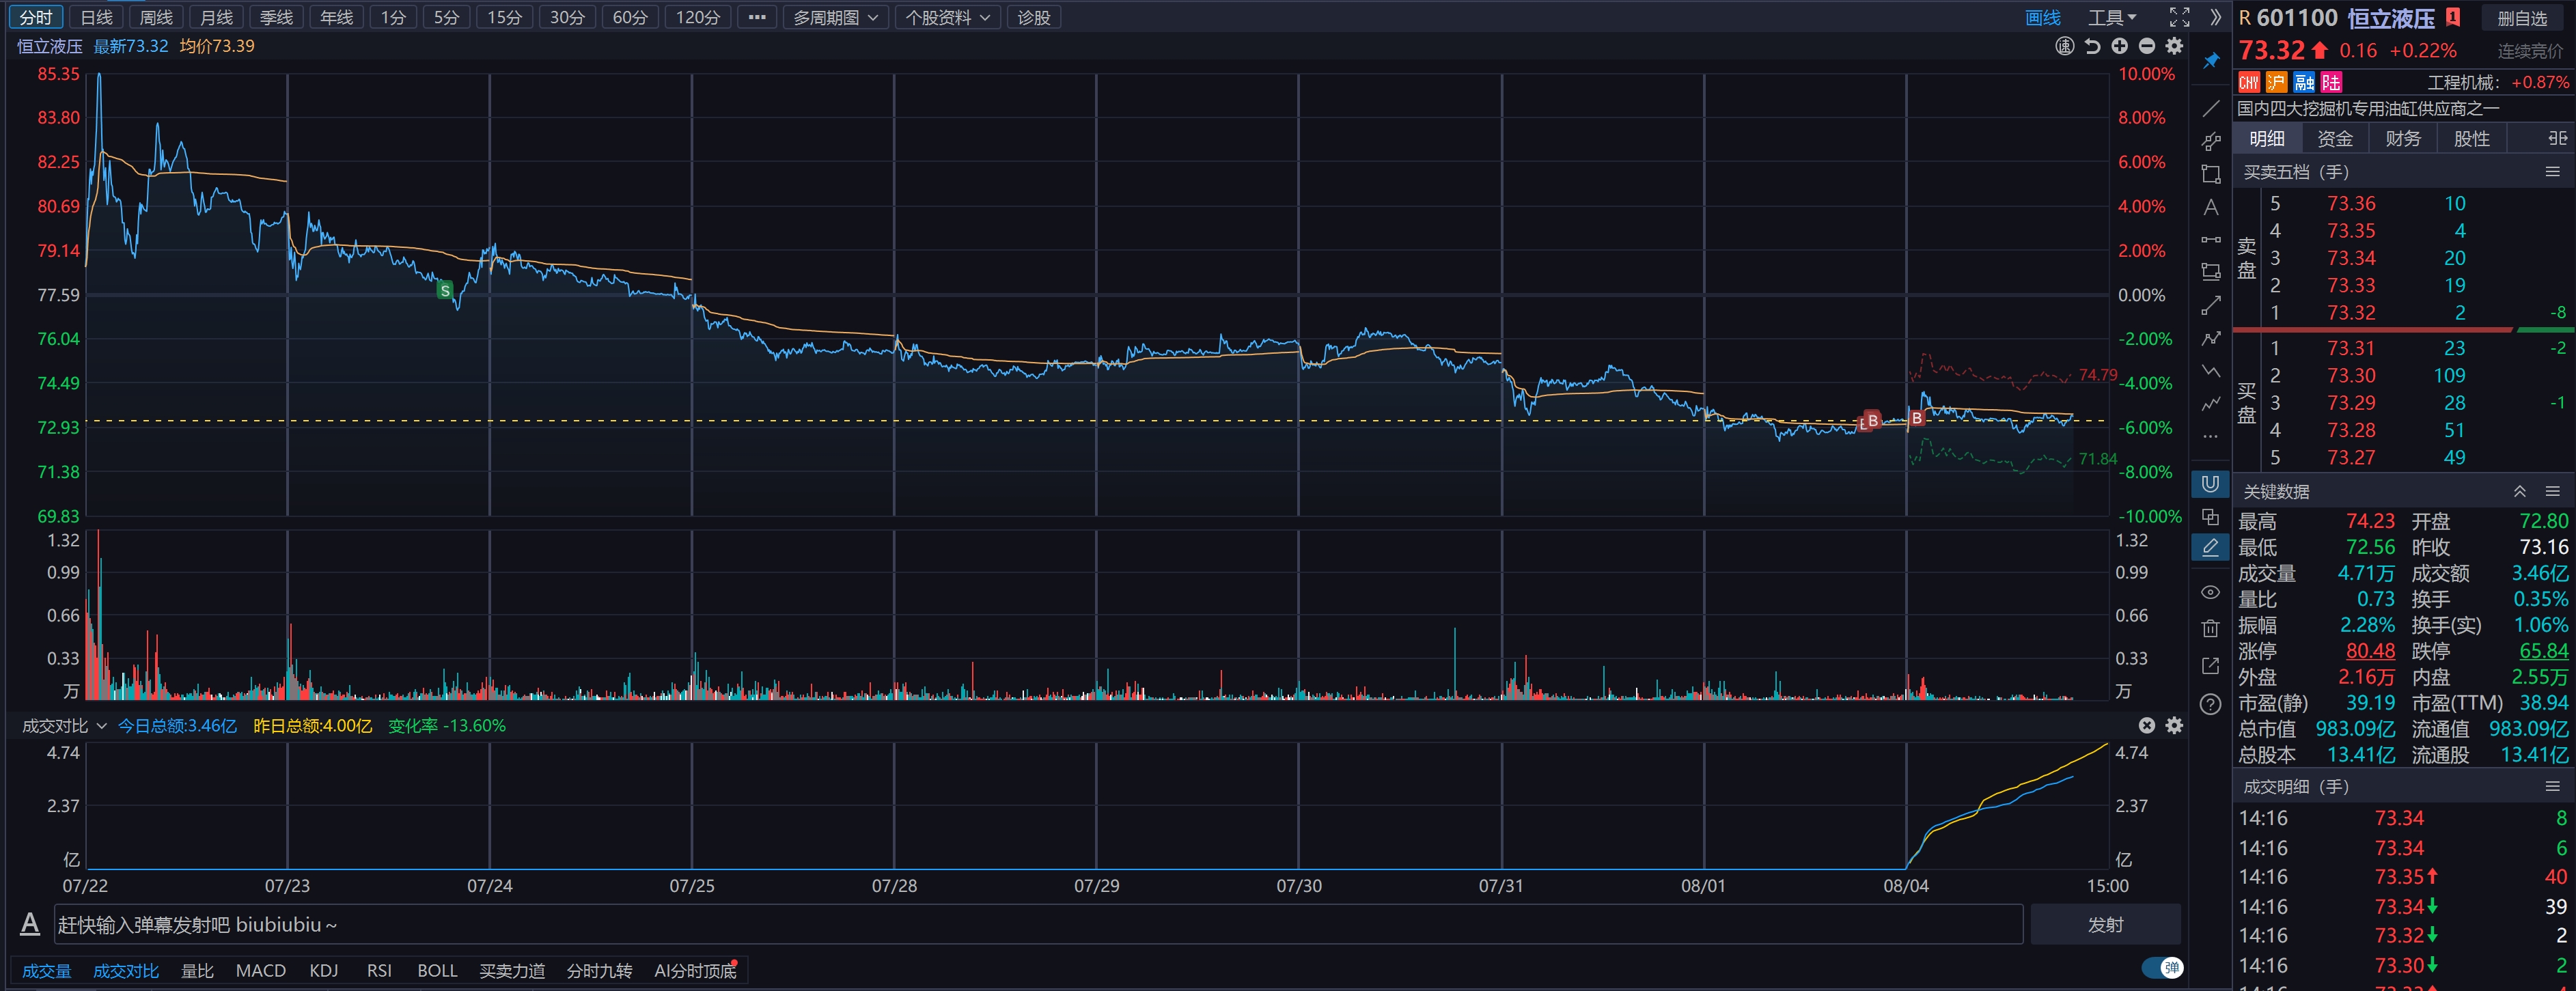The height and width of the screenshot is (991, 2576).
Task: Open drawing tools help question mark
Action: (x=2211, y=704)
